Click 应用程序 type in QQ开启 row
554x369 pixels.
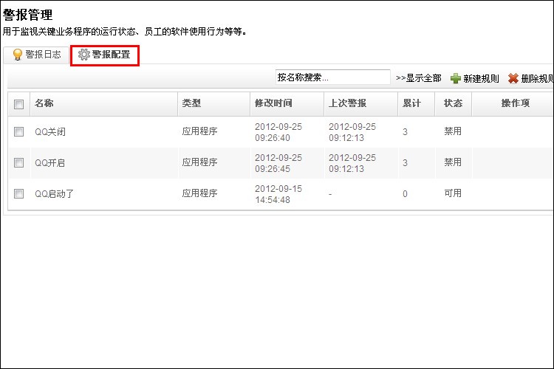199,162
